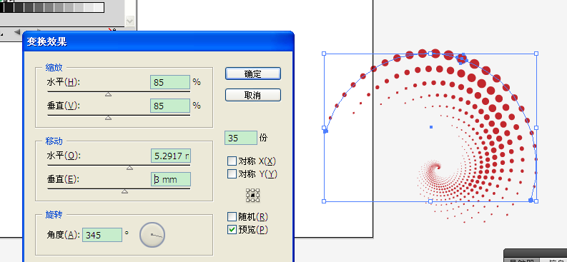Select the bottom-center bounding box handle
The width and height of the screenshot is (567, 262).
(430, 201)
